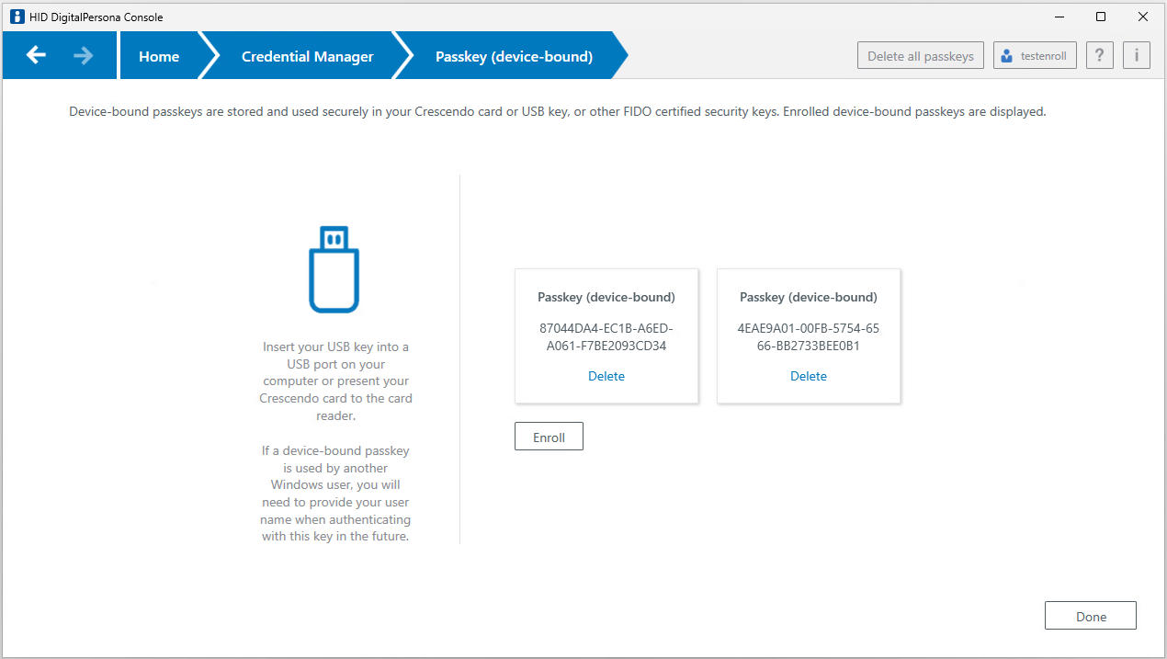Viewport: 1167px width, 659px height.
Task: Return to the Credential Manager breadcrumb
Action: 307,57
